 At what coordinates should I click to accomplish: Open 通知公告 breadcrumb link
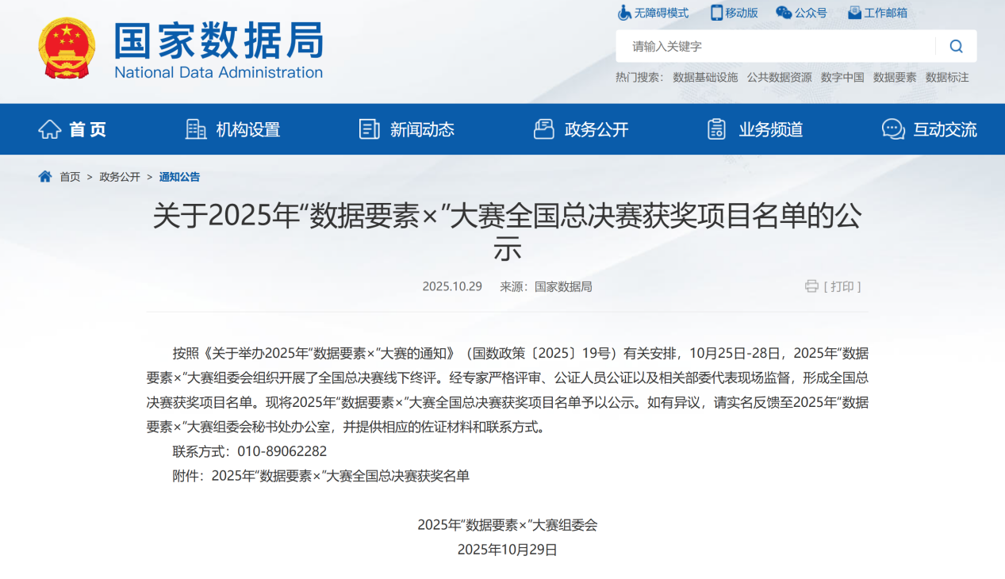pos(178,176)
